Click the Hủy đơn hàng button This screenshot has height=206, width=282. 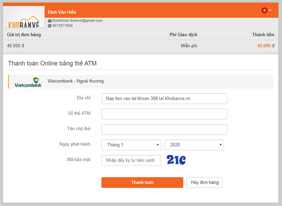(204, 183)
